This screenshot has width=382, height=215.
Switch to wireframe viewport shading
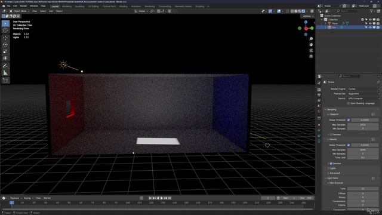point(292,11)
